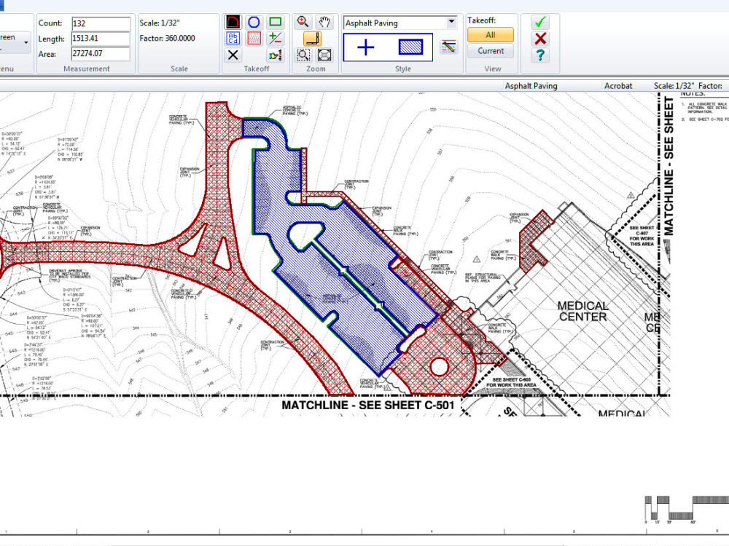The height and width of the screenshot is (546, 729).
Task: Click the blue hatched style swatch
Action: tap(410, 47)
